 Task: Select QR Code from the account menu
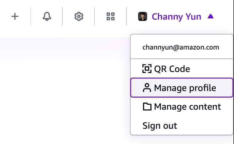point(182,69)
